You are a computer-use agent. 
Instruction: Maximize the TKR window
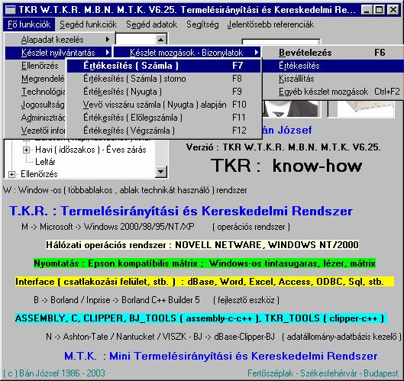379,10
